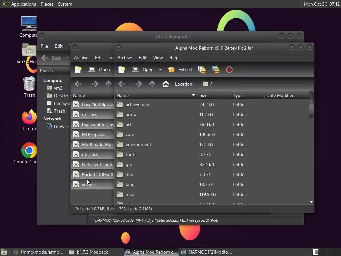The width and height of the screenshot is (341, 256).
Task: Select the item folder
Action: point(211,174)
